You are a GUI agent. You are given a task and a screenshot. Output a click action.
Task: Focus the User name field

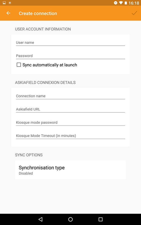70,42
